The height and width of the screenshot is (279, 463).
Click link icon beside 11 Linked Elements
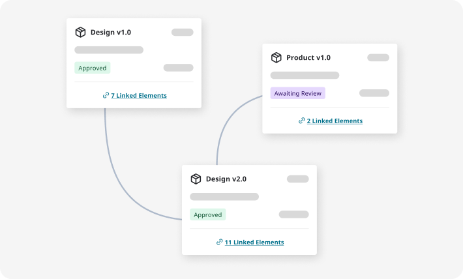[219, 242]
